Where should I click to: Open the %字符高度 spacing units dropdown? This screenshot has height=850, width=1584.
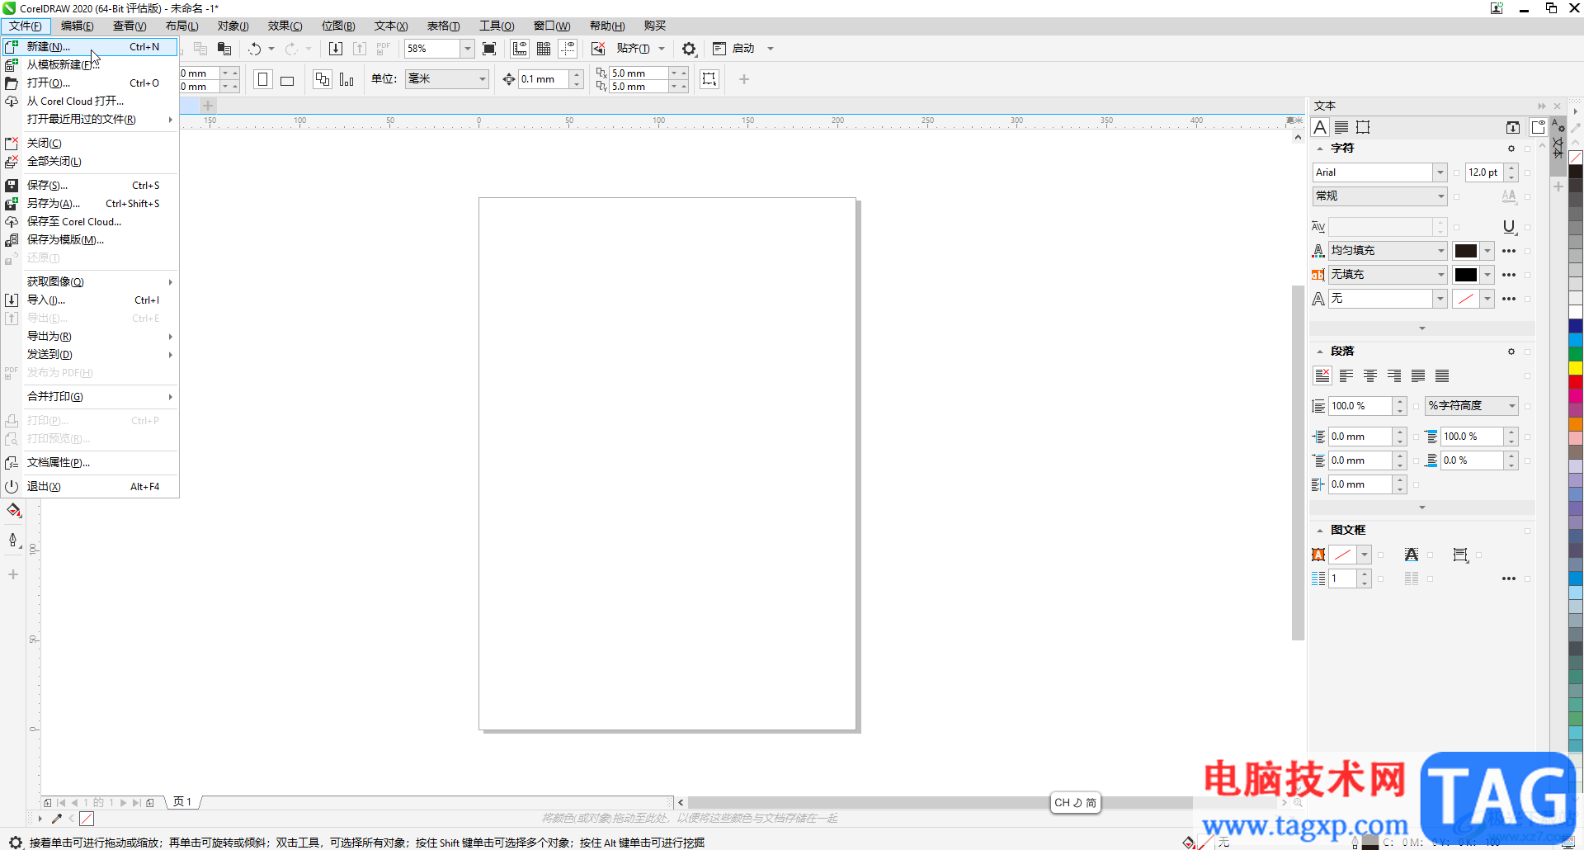coord(1511,406)
